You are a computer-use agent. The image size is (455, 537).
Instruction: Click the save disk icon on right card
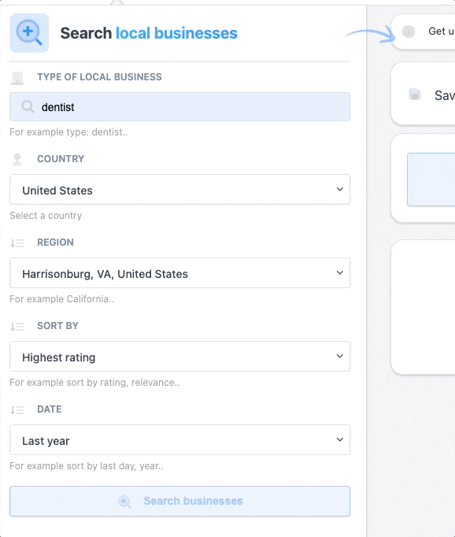pyautogui.click(x=415, y=94)
